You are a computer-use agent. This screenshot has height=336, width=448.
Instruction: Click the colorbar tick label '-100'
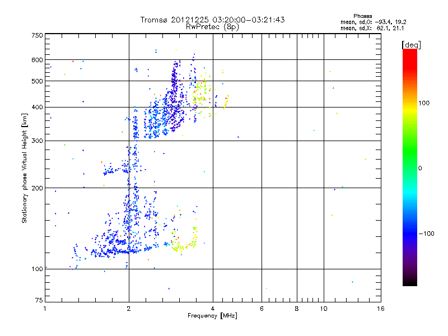pos(426,234)
